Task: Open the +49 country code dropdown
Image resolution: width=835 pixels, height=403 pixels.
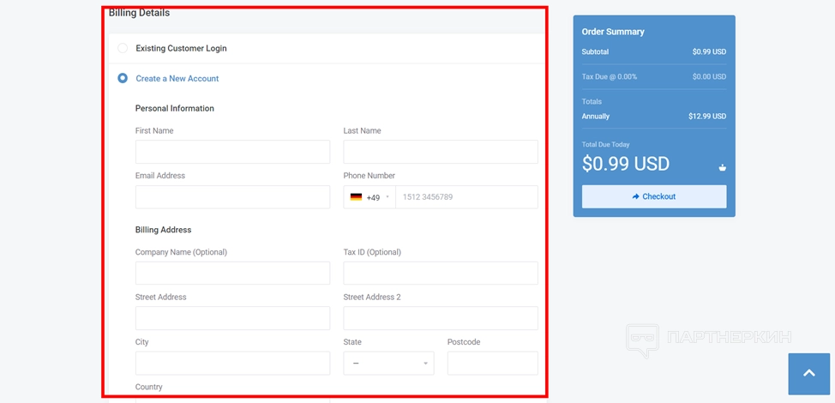Action: coord(369,197)
